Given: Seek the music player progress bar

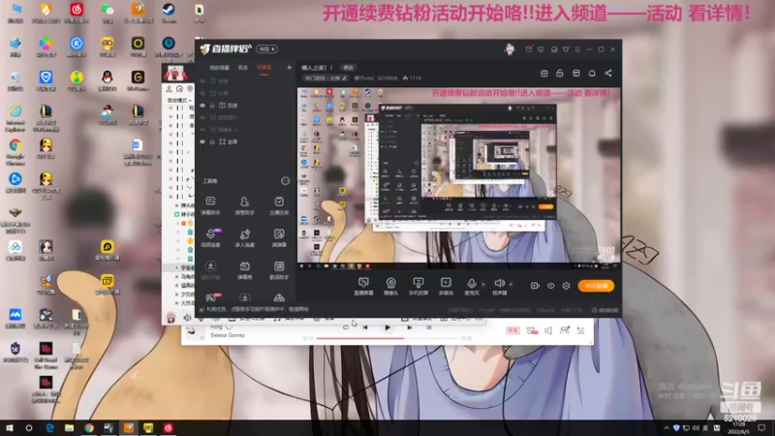Looking at the screenshot, I should coord(387,338).
